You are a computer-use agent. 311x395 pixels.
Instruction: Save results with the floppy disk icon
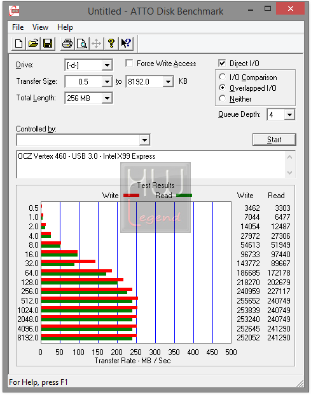pyautogui.click(x=48, y=43)
